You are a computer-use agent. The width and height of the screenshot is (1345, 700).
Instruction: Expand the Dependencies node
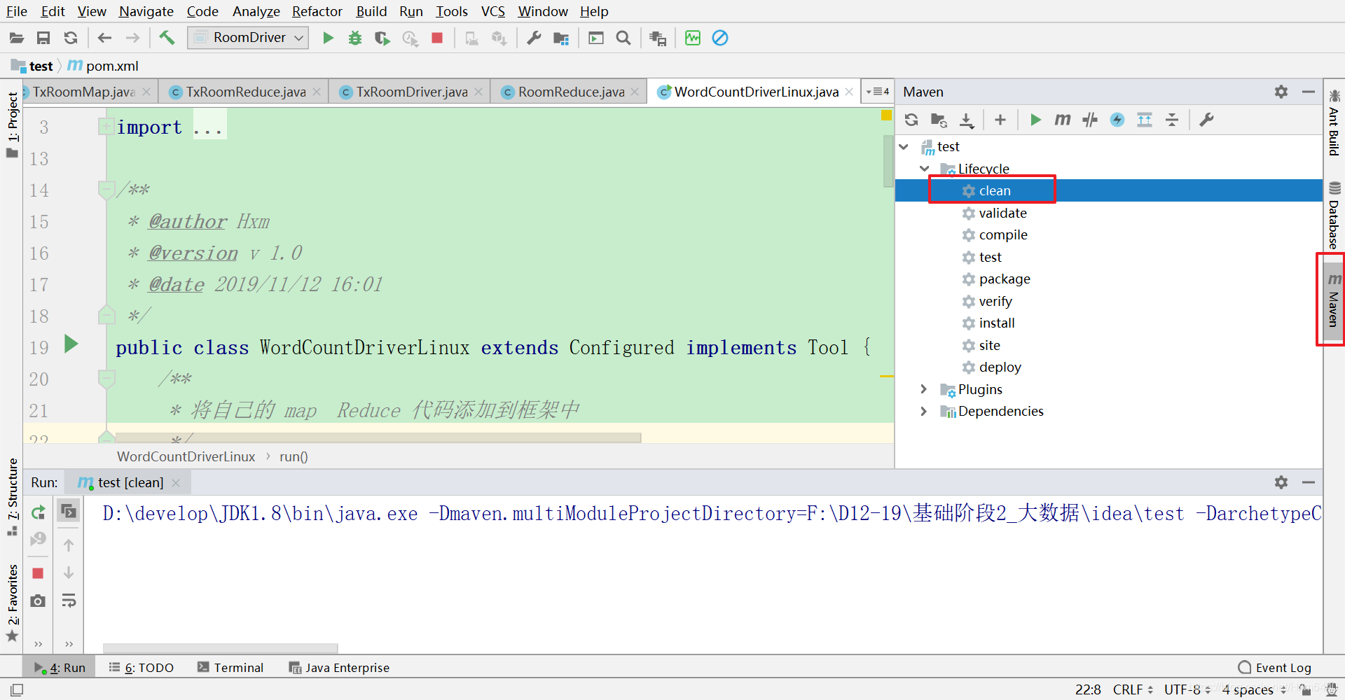[x=924, y=411]
